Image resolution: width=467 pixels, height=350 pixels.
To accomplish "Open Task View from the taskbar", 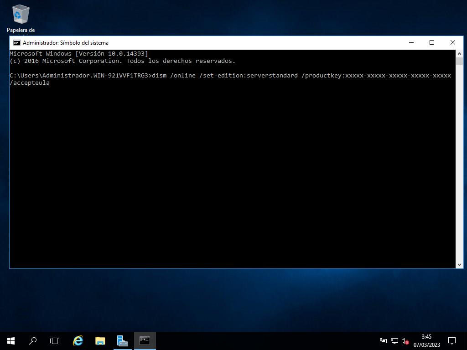I will click(x=55, y=340).
